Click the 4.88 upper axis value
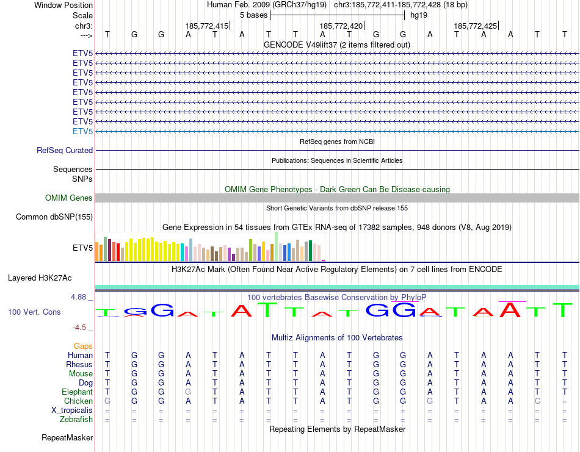This screenshot has width=580, height=452. [78, 297]
